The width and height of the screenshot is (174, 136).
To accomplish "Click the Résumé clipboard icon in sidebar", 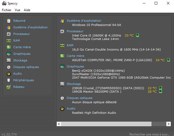I will coord(9,21).
